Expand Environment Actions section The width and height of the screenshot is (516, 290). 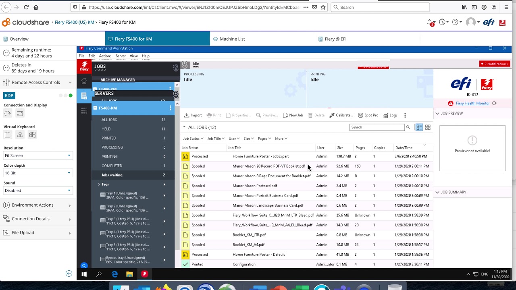click(37, 205)
